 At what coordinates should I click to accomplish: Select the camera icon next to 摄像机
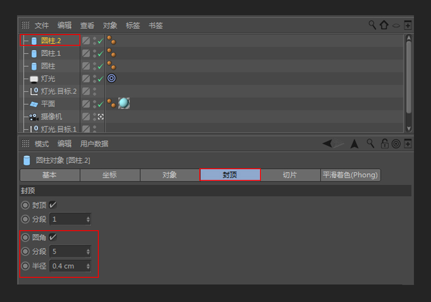pos(33,117)
